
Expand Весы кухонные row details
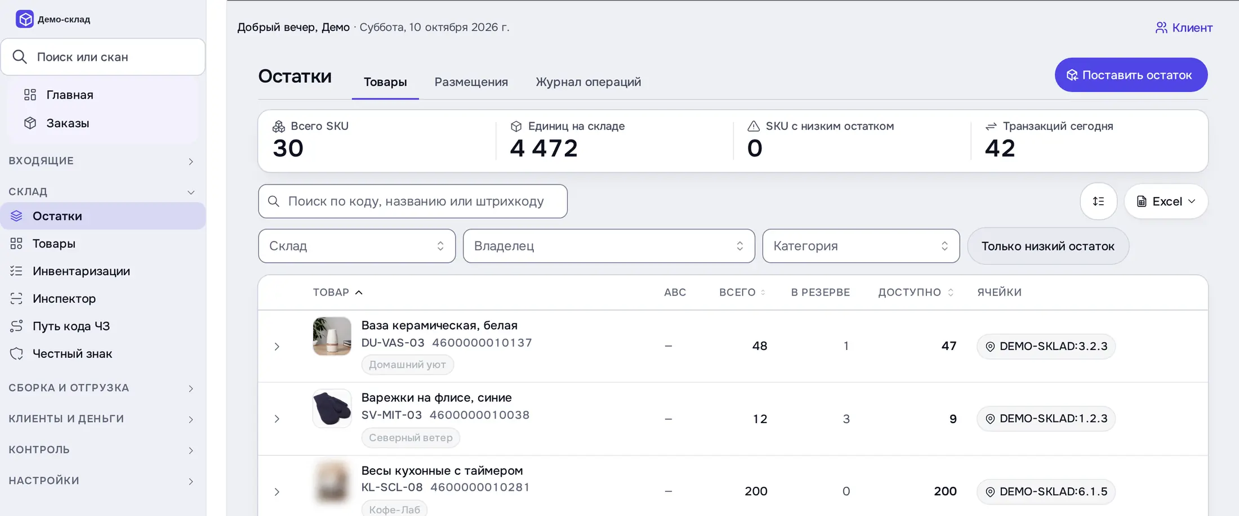point(277,492)
